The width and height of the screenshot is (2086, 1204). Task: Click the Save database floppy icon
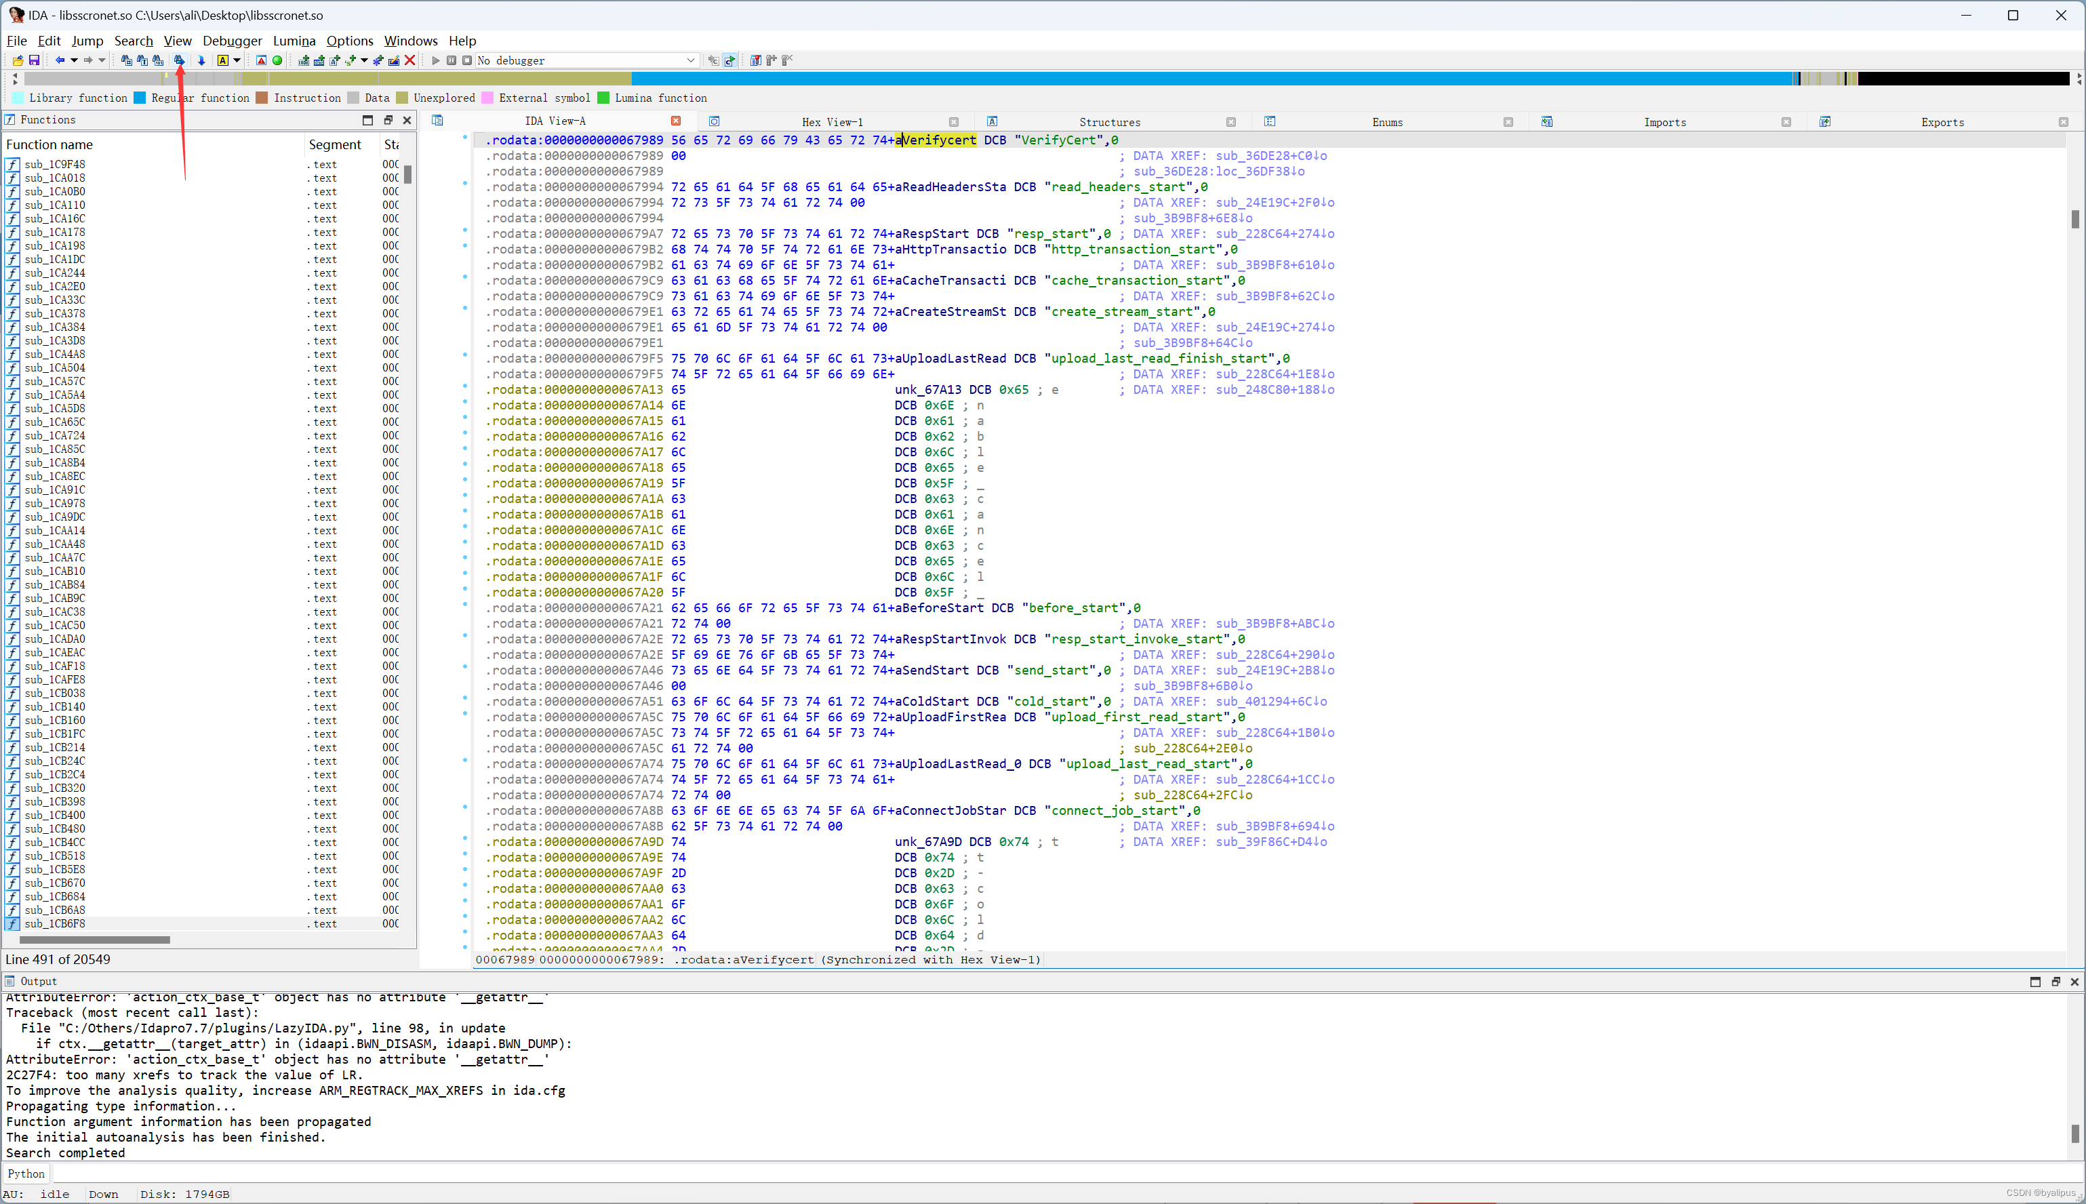point(34,60)
